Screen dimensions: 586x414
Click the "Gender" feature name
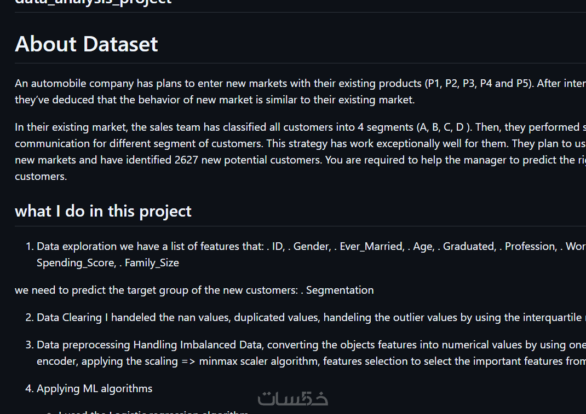(311, 246)
